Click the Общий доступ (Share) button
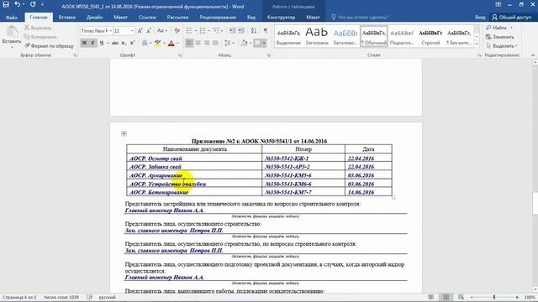 pos(512,17)
